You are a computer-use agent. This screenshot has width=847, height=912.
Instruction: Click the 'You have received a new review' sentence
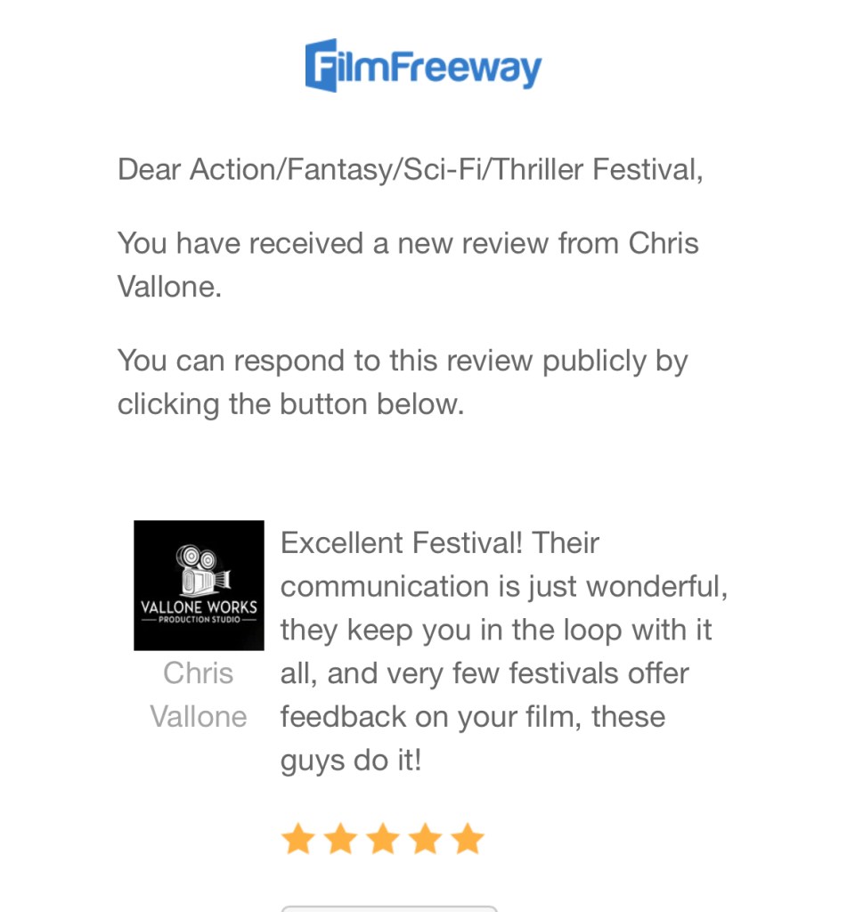(x=409, y=265)
